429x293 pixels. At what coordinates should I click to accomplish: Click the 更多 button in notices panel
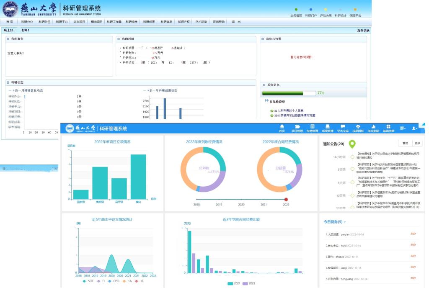(417, 143)
